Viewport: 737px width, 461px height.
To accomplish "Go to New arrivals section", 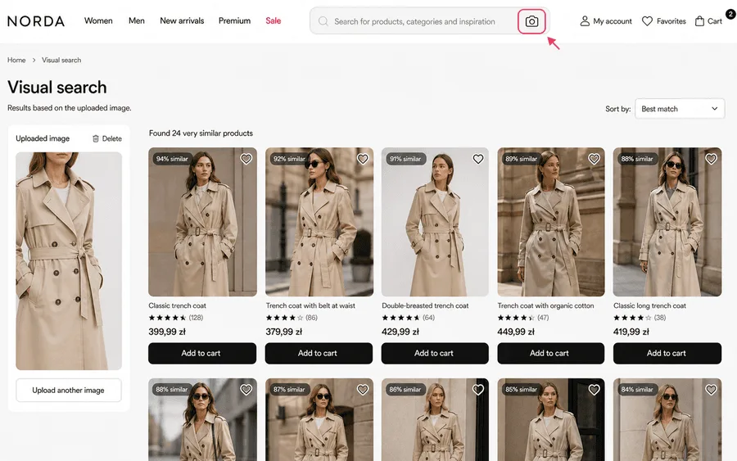I will (182, 20).
